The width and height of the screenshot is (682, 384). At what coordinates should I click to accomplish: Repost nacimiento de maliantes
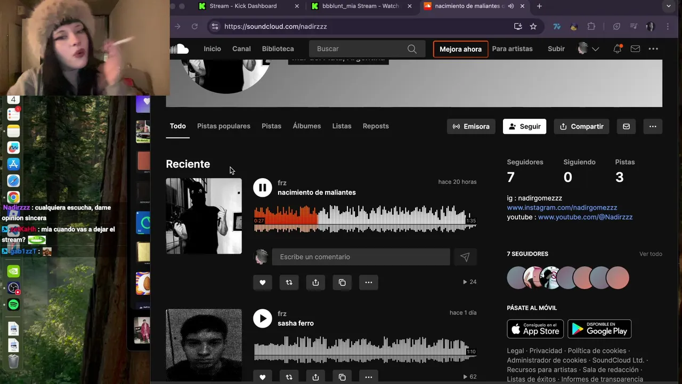click(289, 282)
